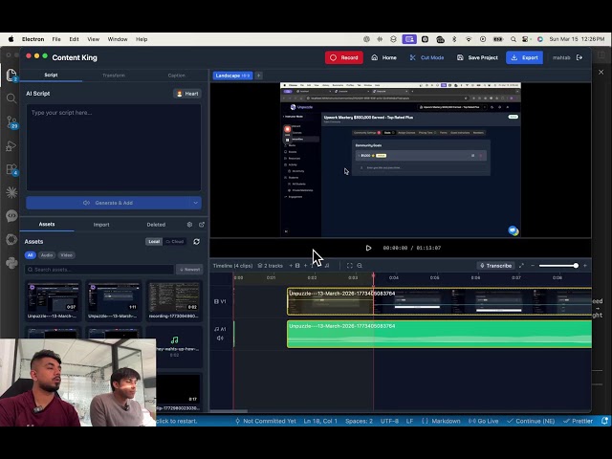Screen dimensions: 612x459
Task: Click the V1 video track icon
Action: [x=216, y=302]
